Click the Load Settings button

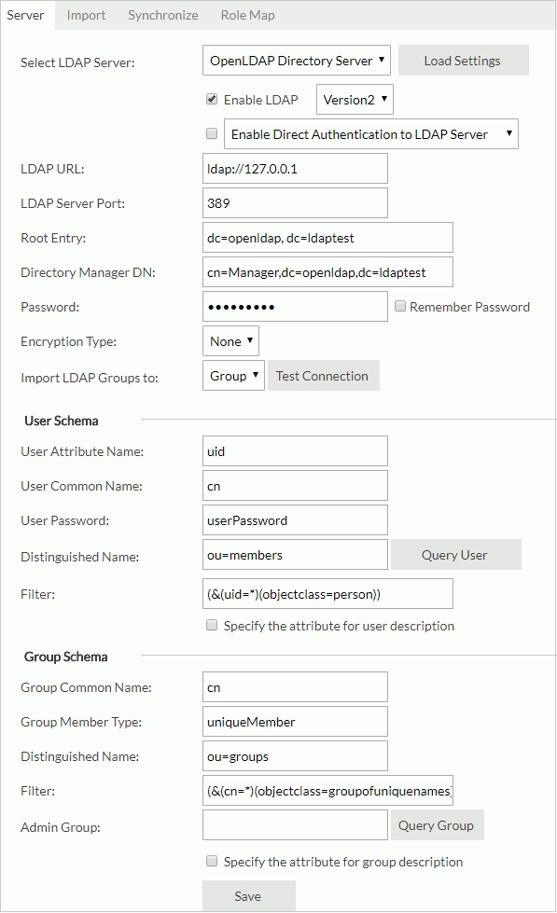(x=463, y=60)
